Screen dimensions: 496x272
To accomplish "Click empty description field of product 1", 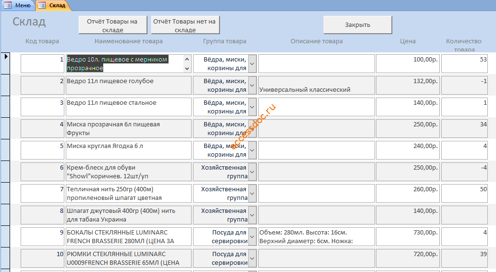I will click(x=316, y=63).
